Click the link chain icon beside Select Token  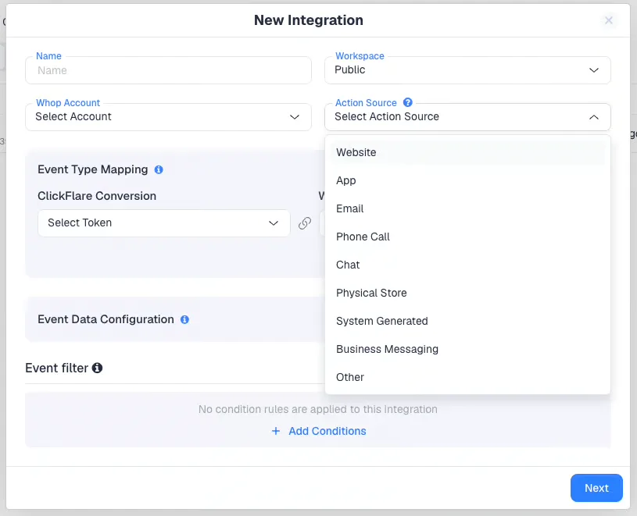305,223
